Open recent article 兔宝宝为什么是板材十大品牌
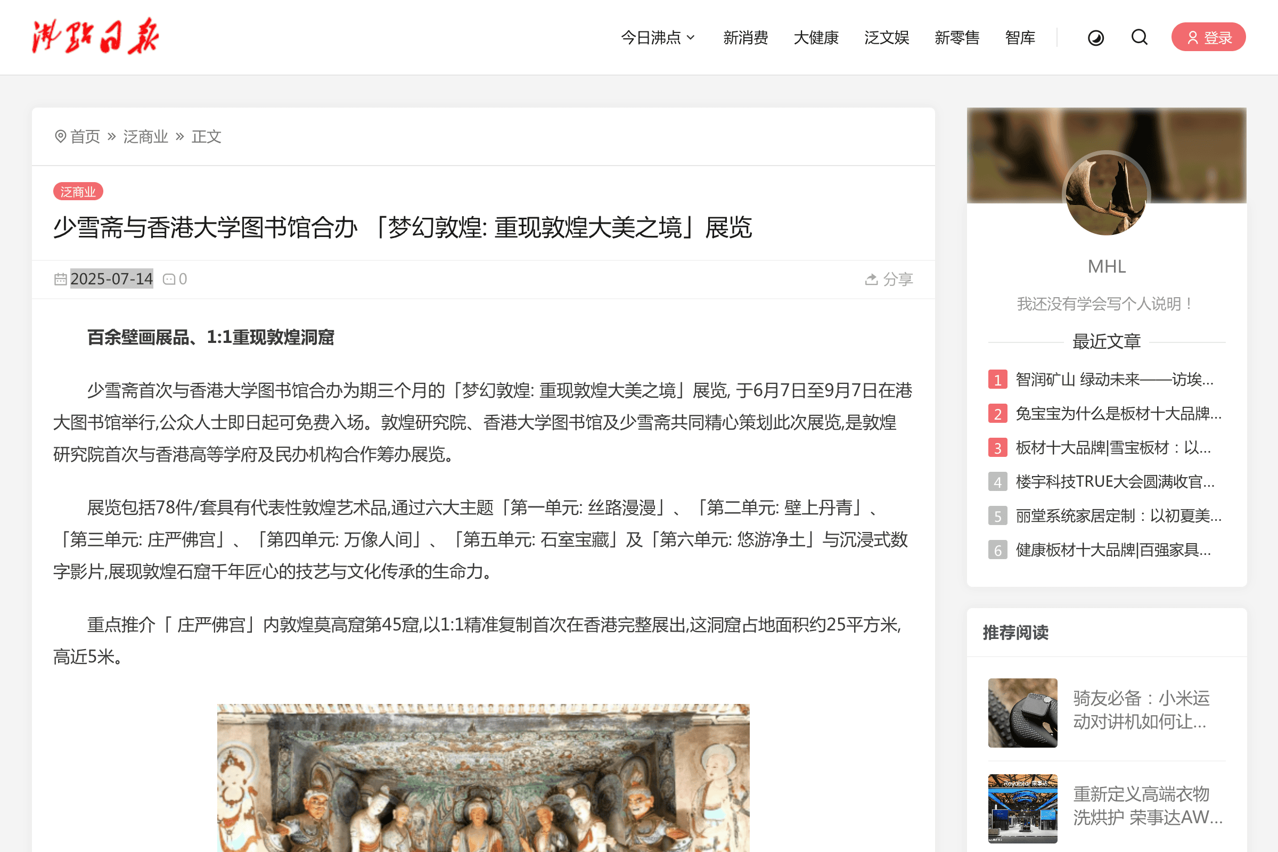This screenshot has height=852, width=1278. [x=1118, y=414]
